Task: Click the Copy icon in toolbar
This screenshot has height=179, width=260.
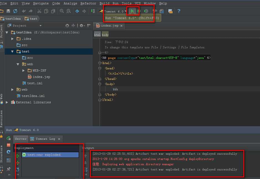Action: (46, 11)
